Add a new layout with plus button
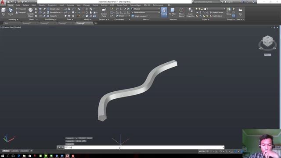The width and height of the screenshot is (281, 158). pyautogui.click(x=31, y=151)
